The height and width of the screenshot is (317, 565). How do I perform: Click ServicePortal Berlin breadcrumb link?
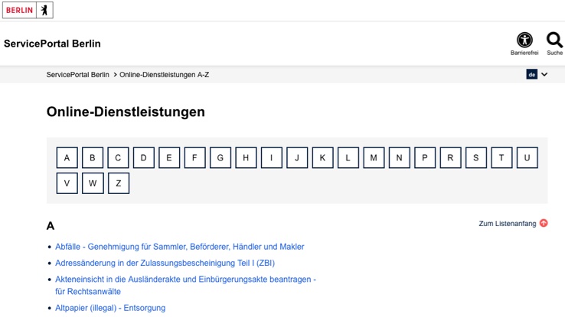(77, 75)
